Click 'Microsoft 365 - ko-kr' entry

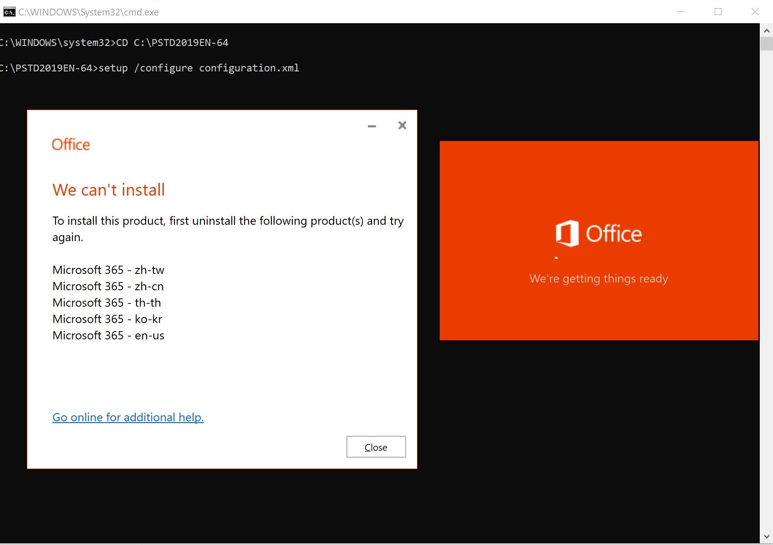click(107, 319)
